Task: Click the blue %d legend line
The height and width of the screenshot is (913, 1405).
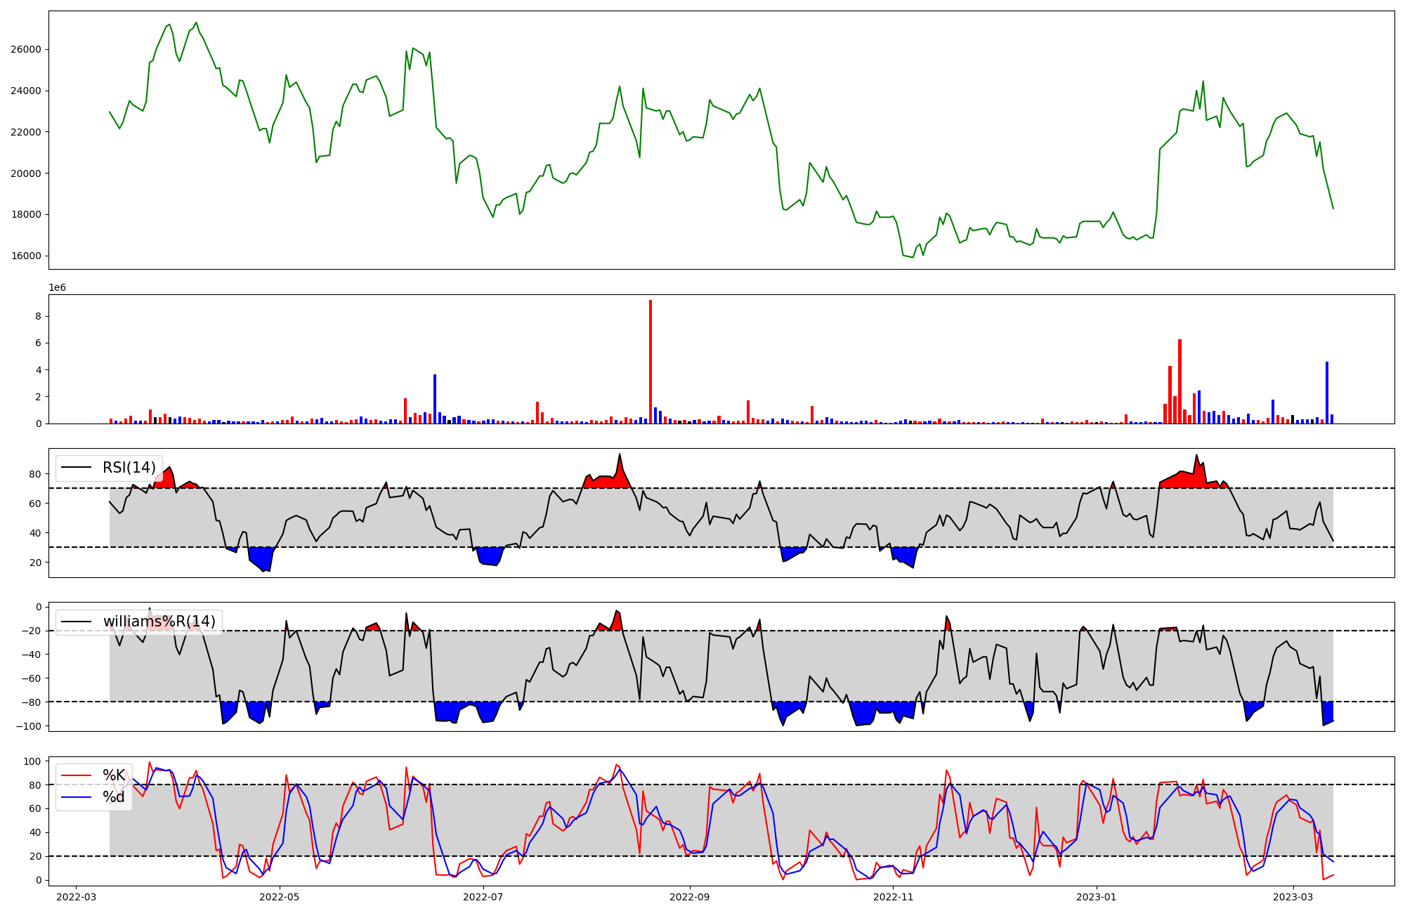Action: tap(77, 797)
